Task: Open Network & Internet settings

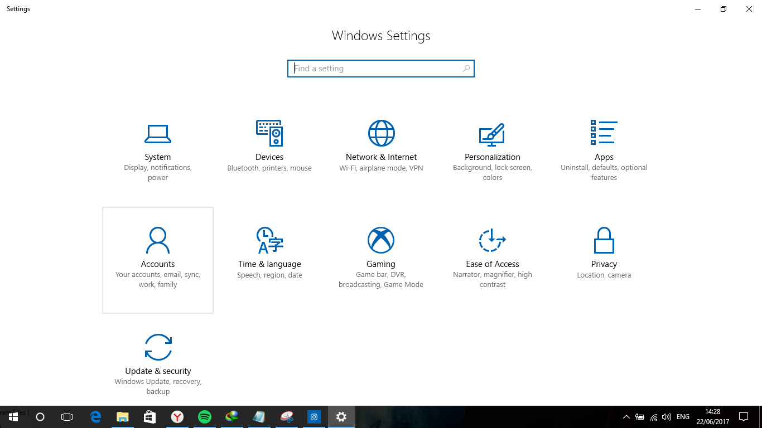Action: click(381, 146)
